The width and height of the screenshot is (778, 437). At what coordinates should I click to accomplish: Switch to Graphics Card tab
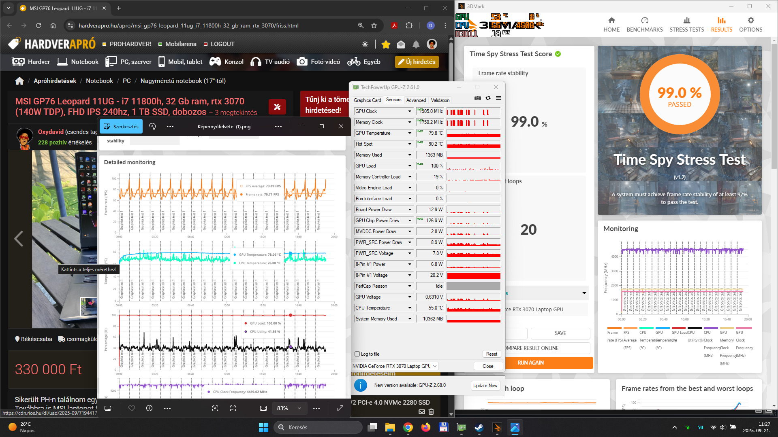(367, 100)
